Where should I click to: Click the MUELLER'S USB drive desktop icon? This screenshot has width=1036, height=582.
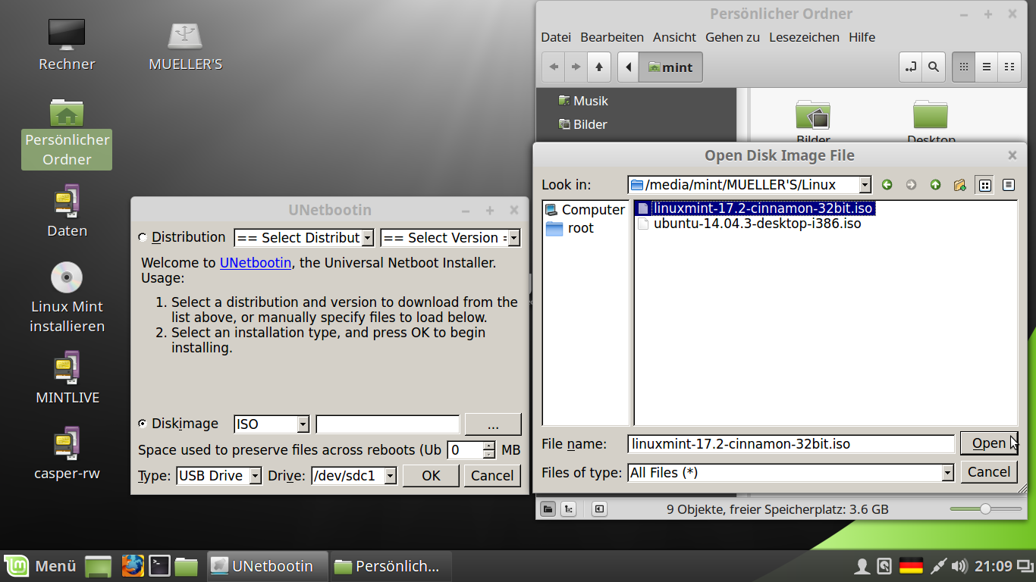186,44
